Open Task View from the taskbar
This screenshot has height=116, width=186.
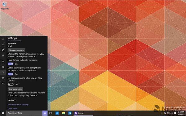[51, 113]
